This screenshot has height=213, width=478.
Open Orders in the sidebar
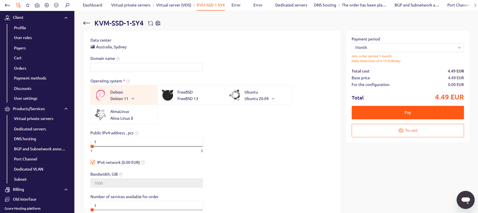(20, 68)
